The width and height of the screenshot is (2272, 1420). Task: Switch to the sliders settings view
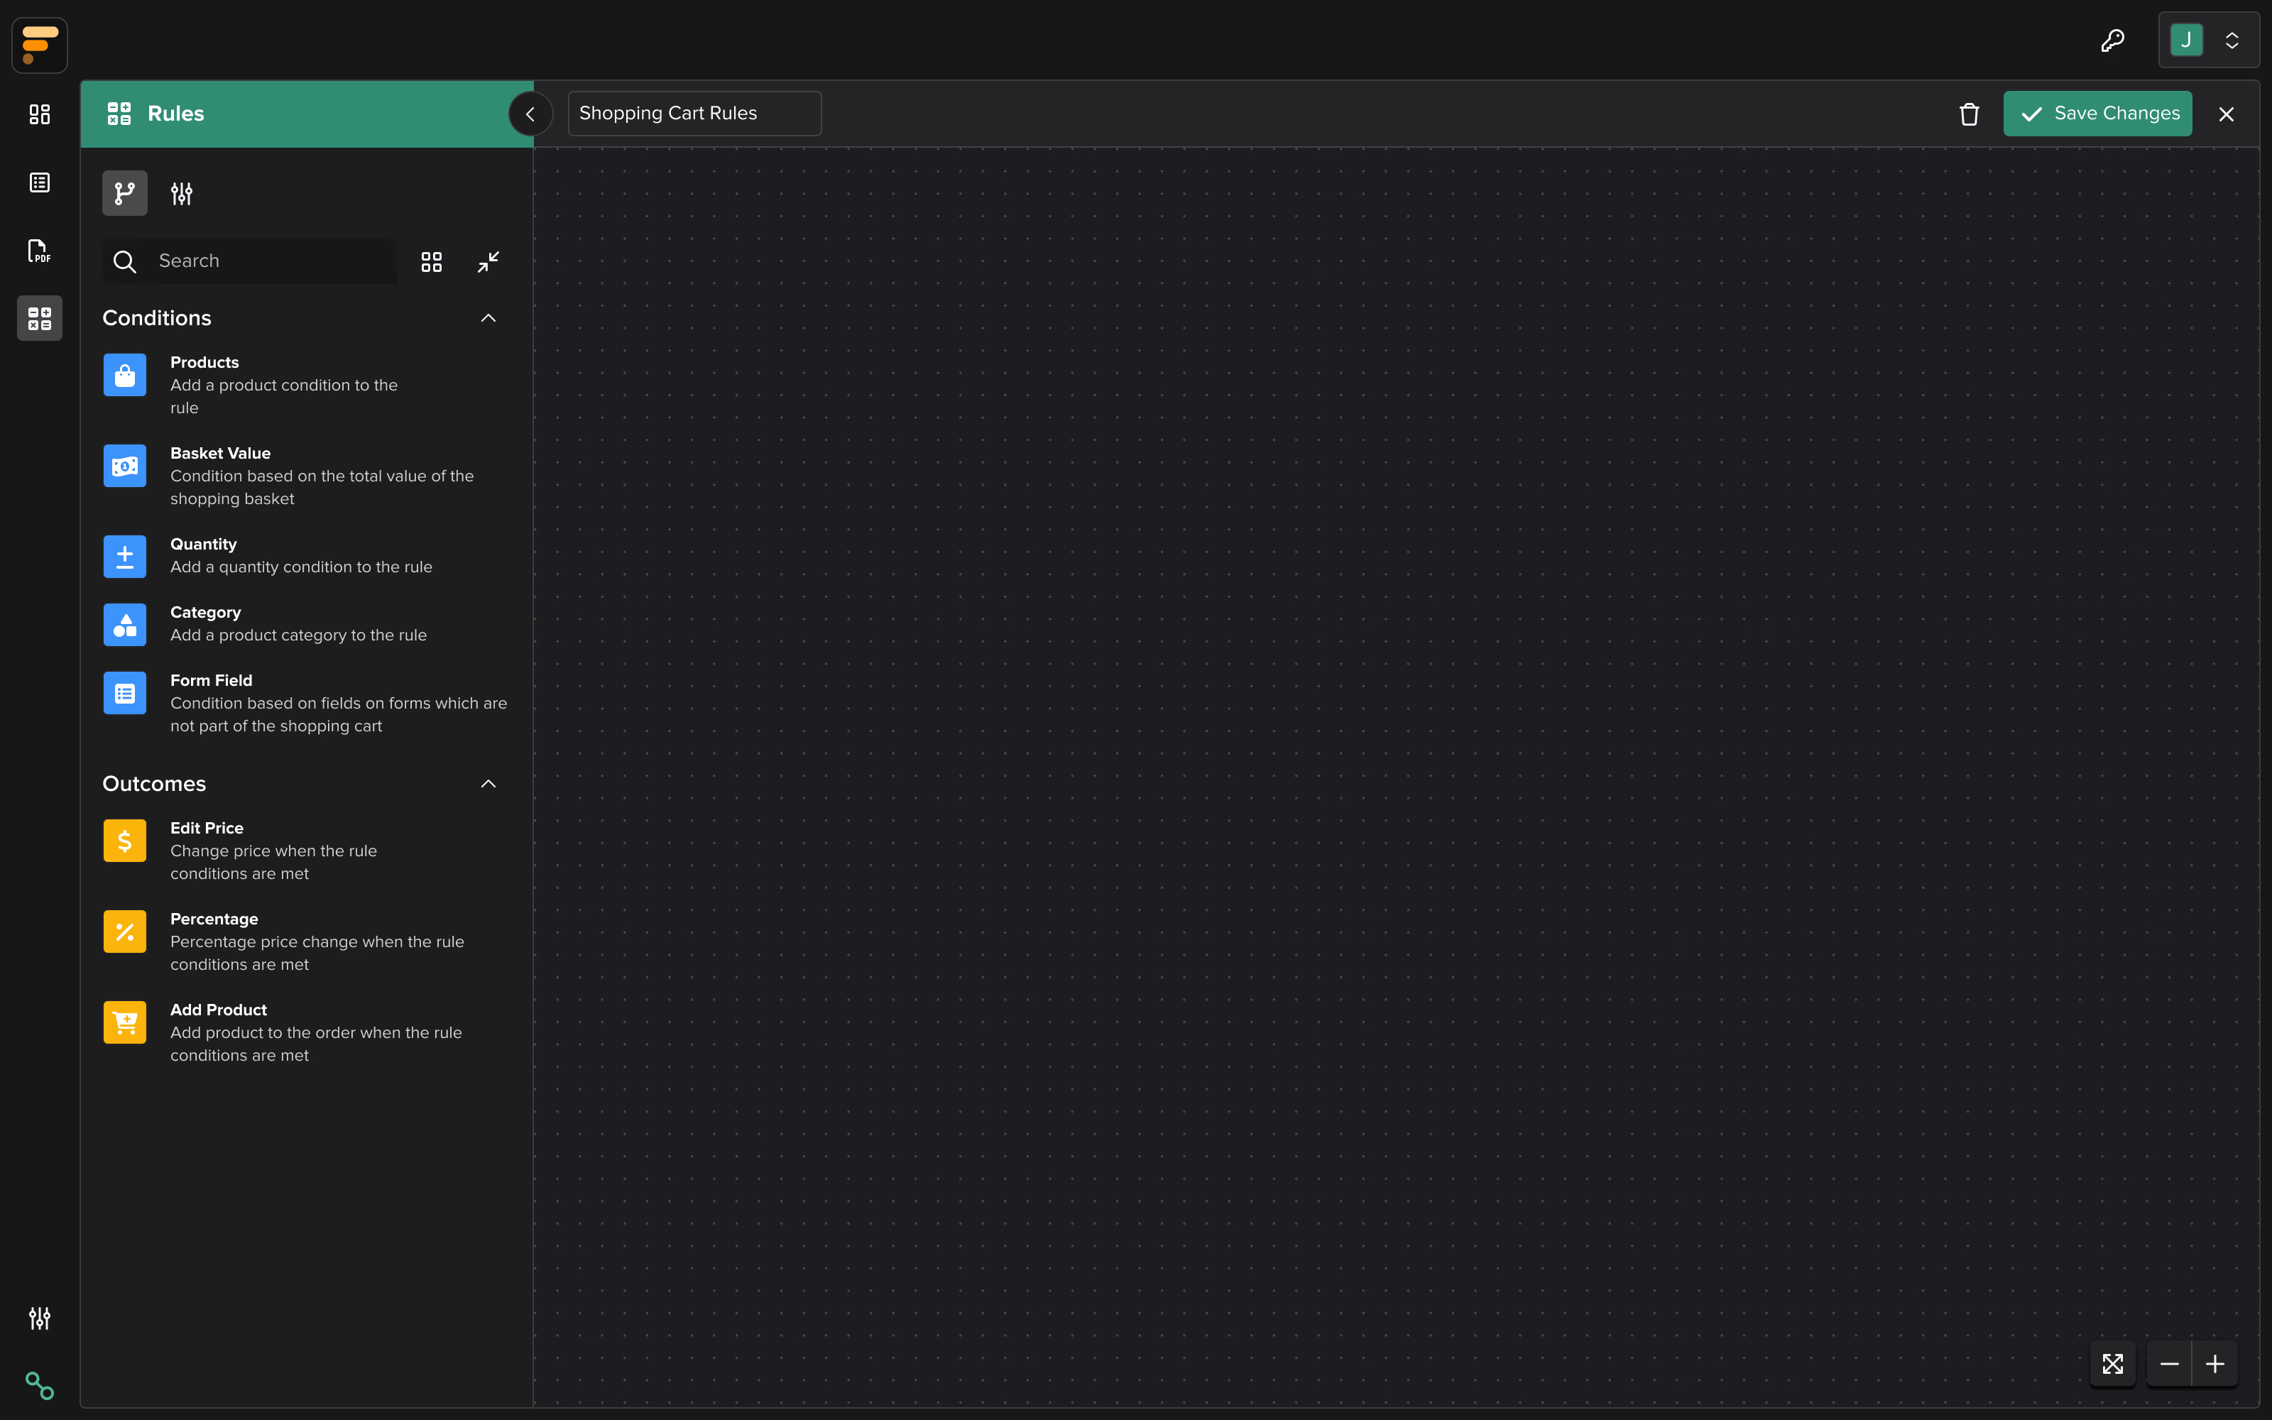point(180,192)
